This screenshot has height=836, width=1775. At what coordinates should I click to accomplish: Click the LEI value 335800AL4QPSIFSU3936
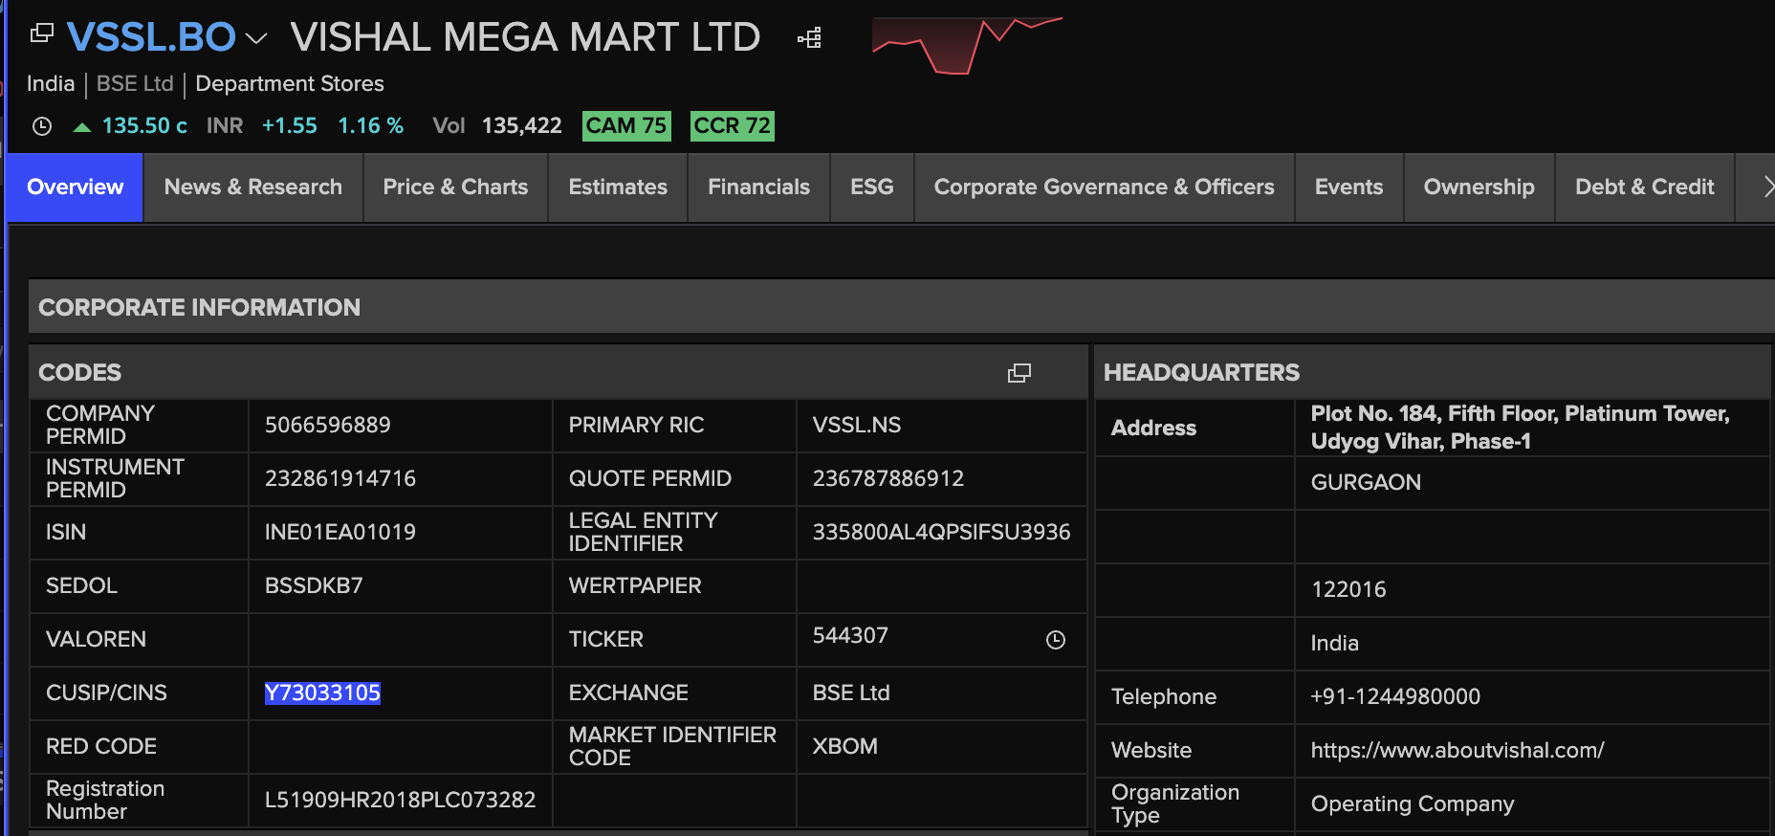coord(942,532)
